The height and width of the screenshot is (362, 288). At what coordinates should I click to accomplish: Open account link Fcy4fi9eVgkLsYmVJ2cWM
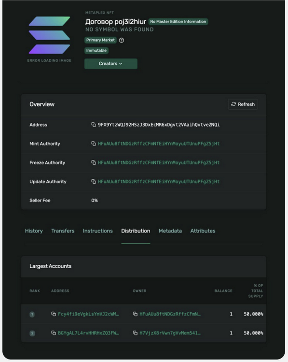(x=88, y=314)
